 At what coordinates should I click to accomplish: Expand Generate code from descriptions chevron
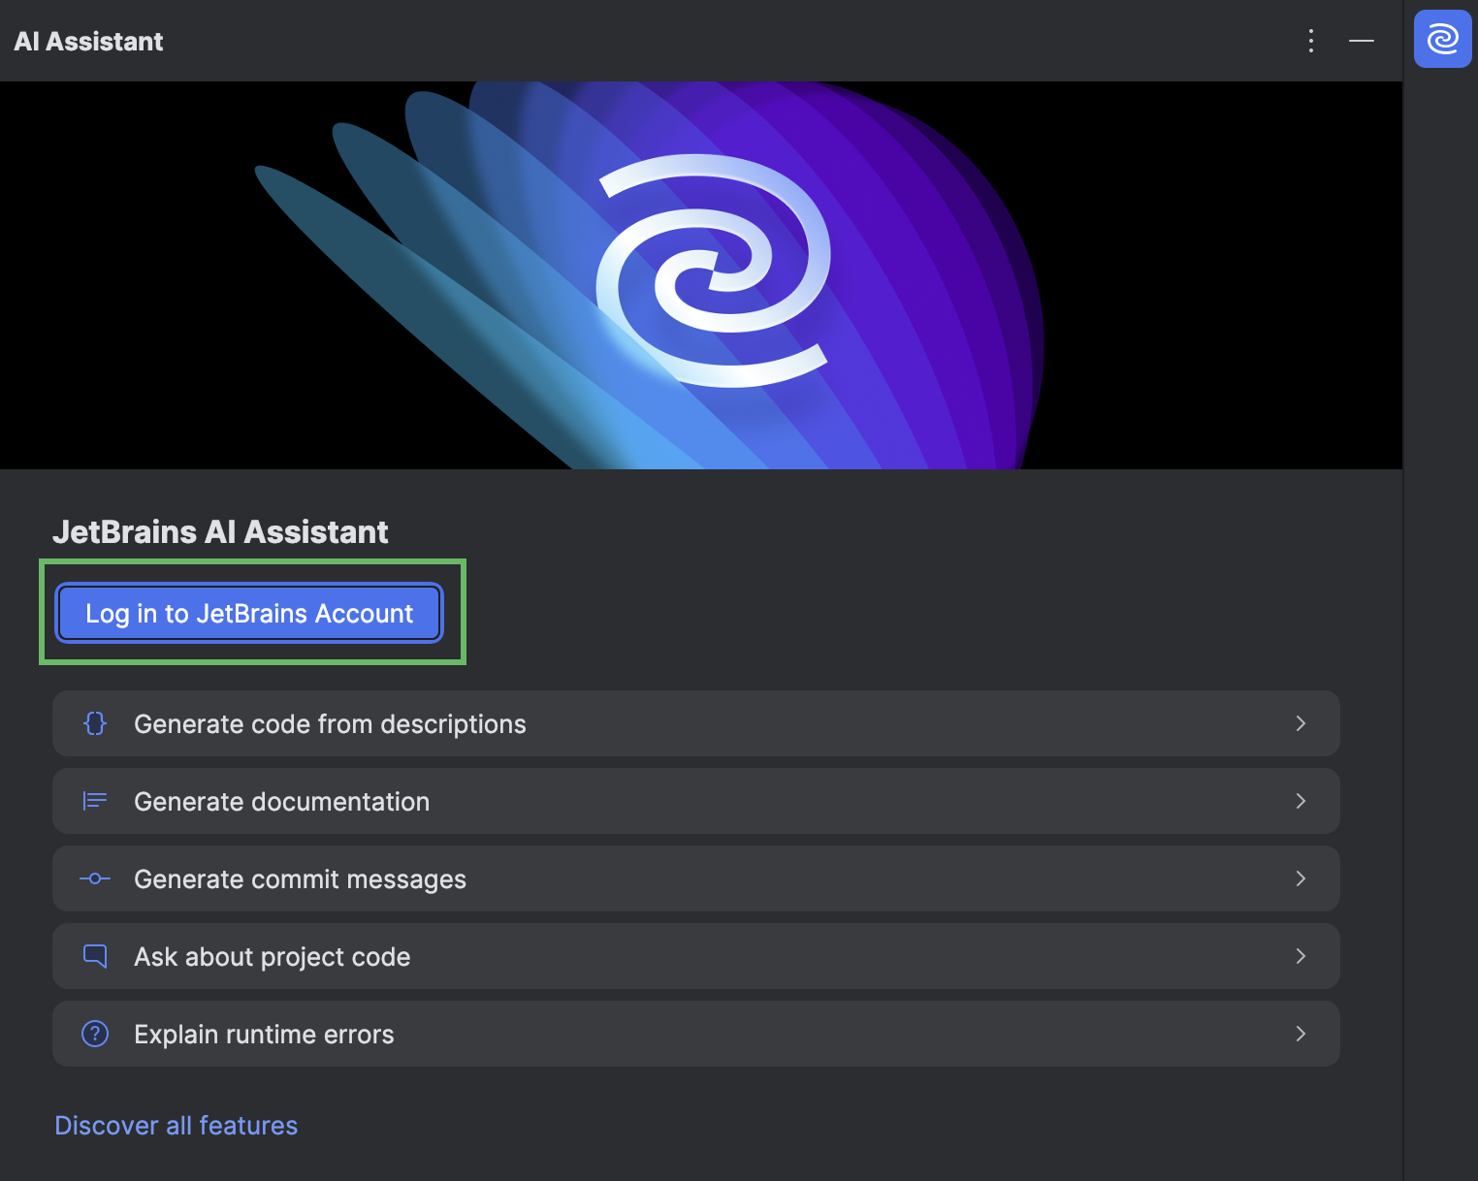1301,723
